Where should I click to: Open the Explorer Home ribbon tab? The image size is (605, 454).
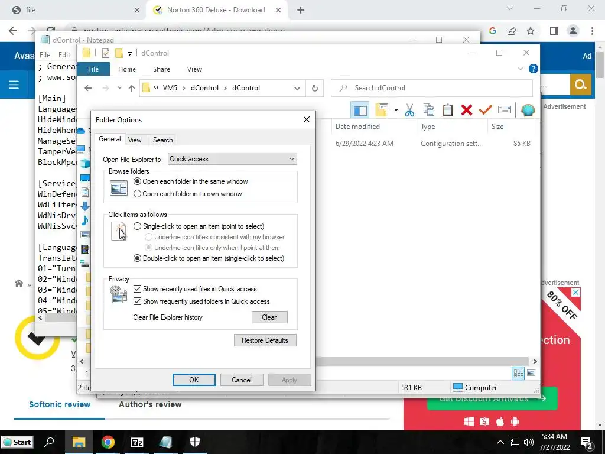pos(127,69)
